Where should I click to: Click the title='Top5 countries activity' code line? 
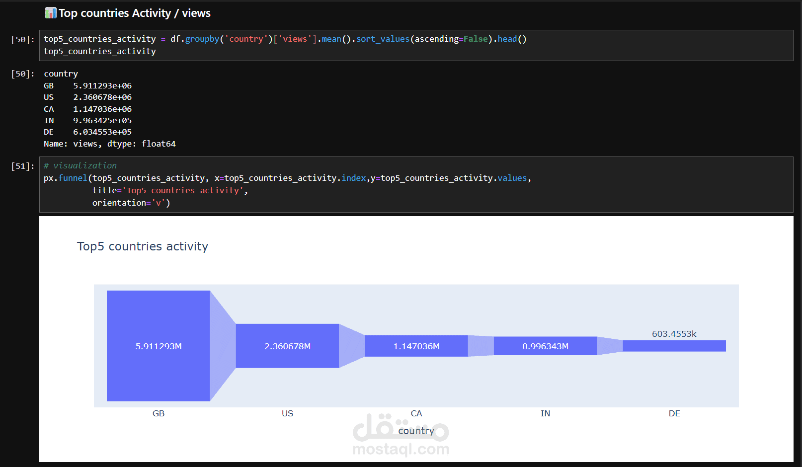[x=170, y=190]
